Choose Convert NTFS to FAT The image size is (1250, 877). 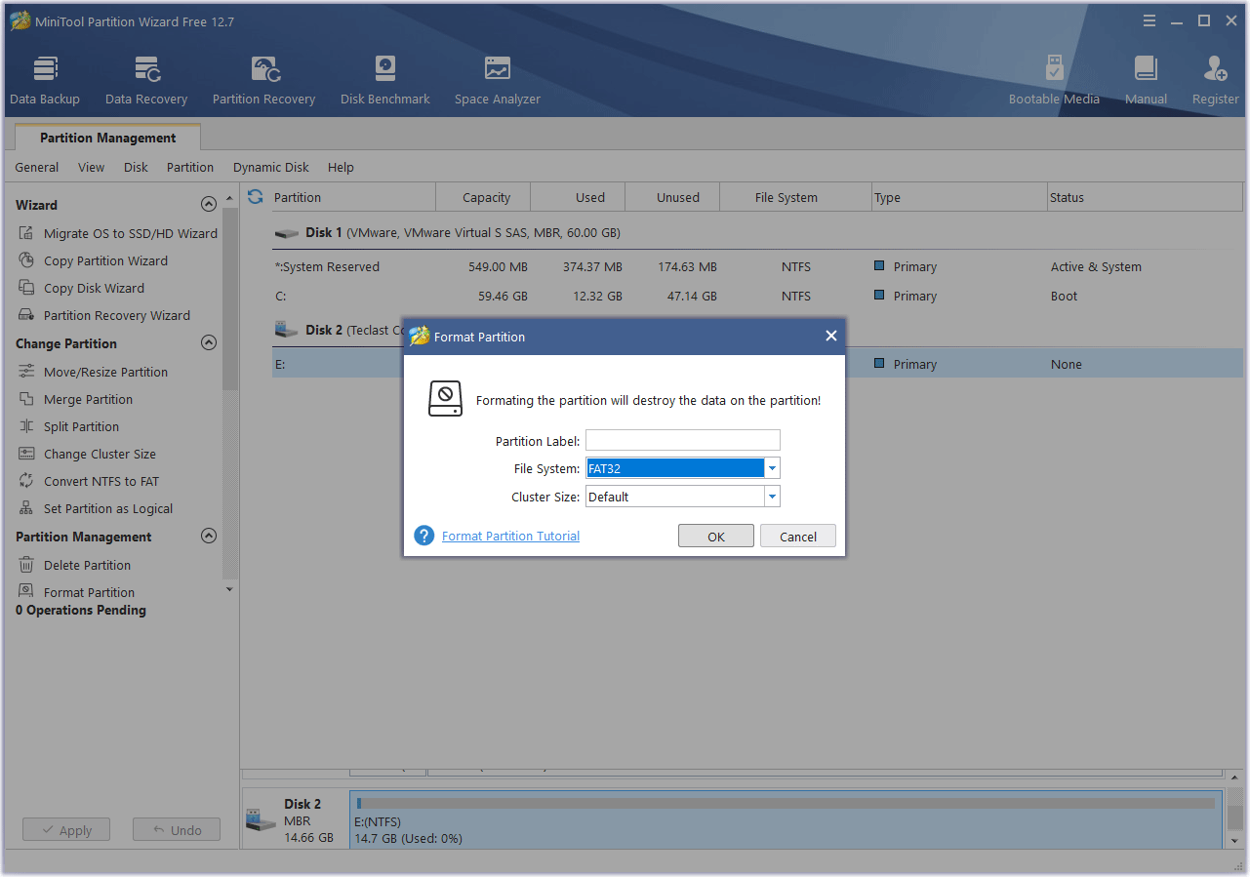click(88, 481)
